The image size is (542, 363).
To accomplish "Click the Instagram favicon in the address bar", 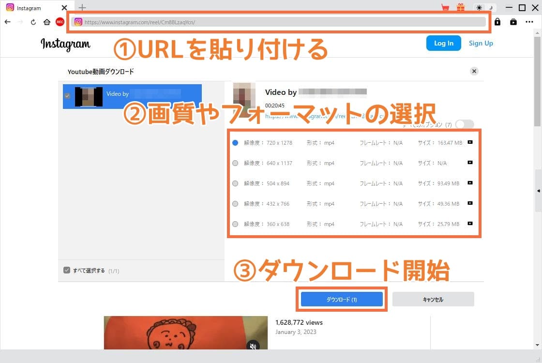I will (x=78, y=22).
